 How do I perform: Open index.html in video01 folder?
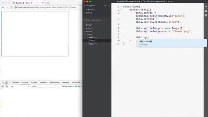pyautogui.click(x=93, y=44)
